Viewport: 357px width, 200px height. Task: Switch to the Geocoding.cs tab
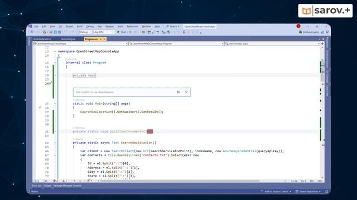tap(68, 39)
